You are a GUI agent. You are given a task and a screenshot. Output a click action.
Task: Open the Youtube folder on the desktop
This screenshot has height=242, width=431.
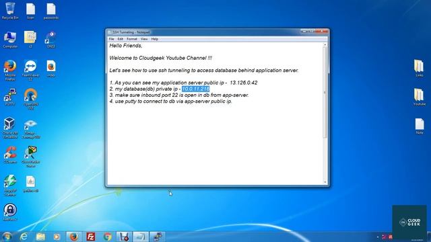click(419, 97)
